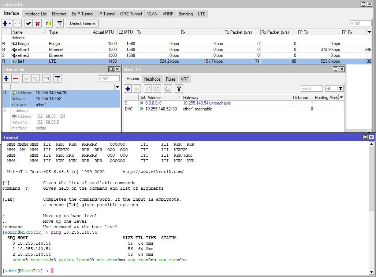This screenshot has width=376, height=277.
Task: Open the Bonding tab
Action: click(x=186, y=14)
